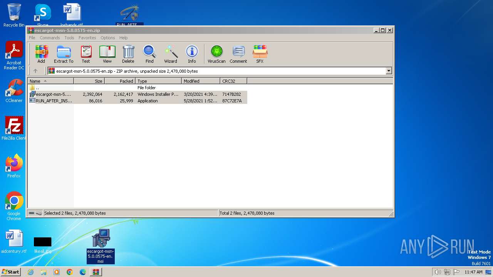Go up one folder level arrow
Image resolution: width=493 pixels, height=277 pixels.
(35, 71)
